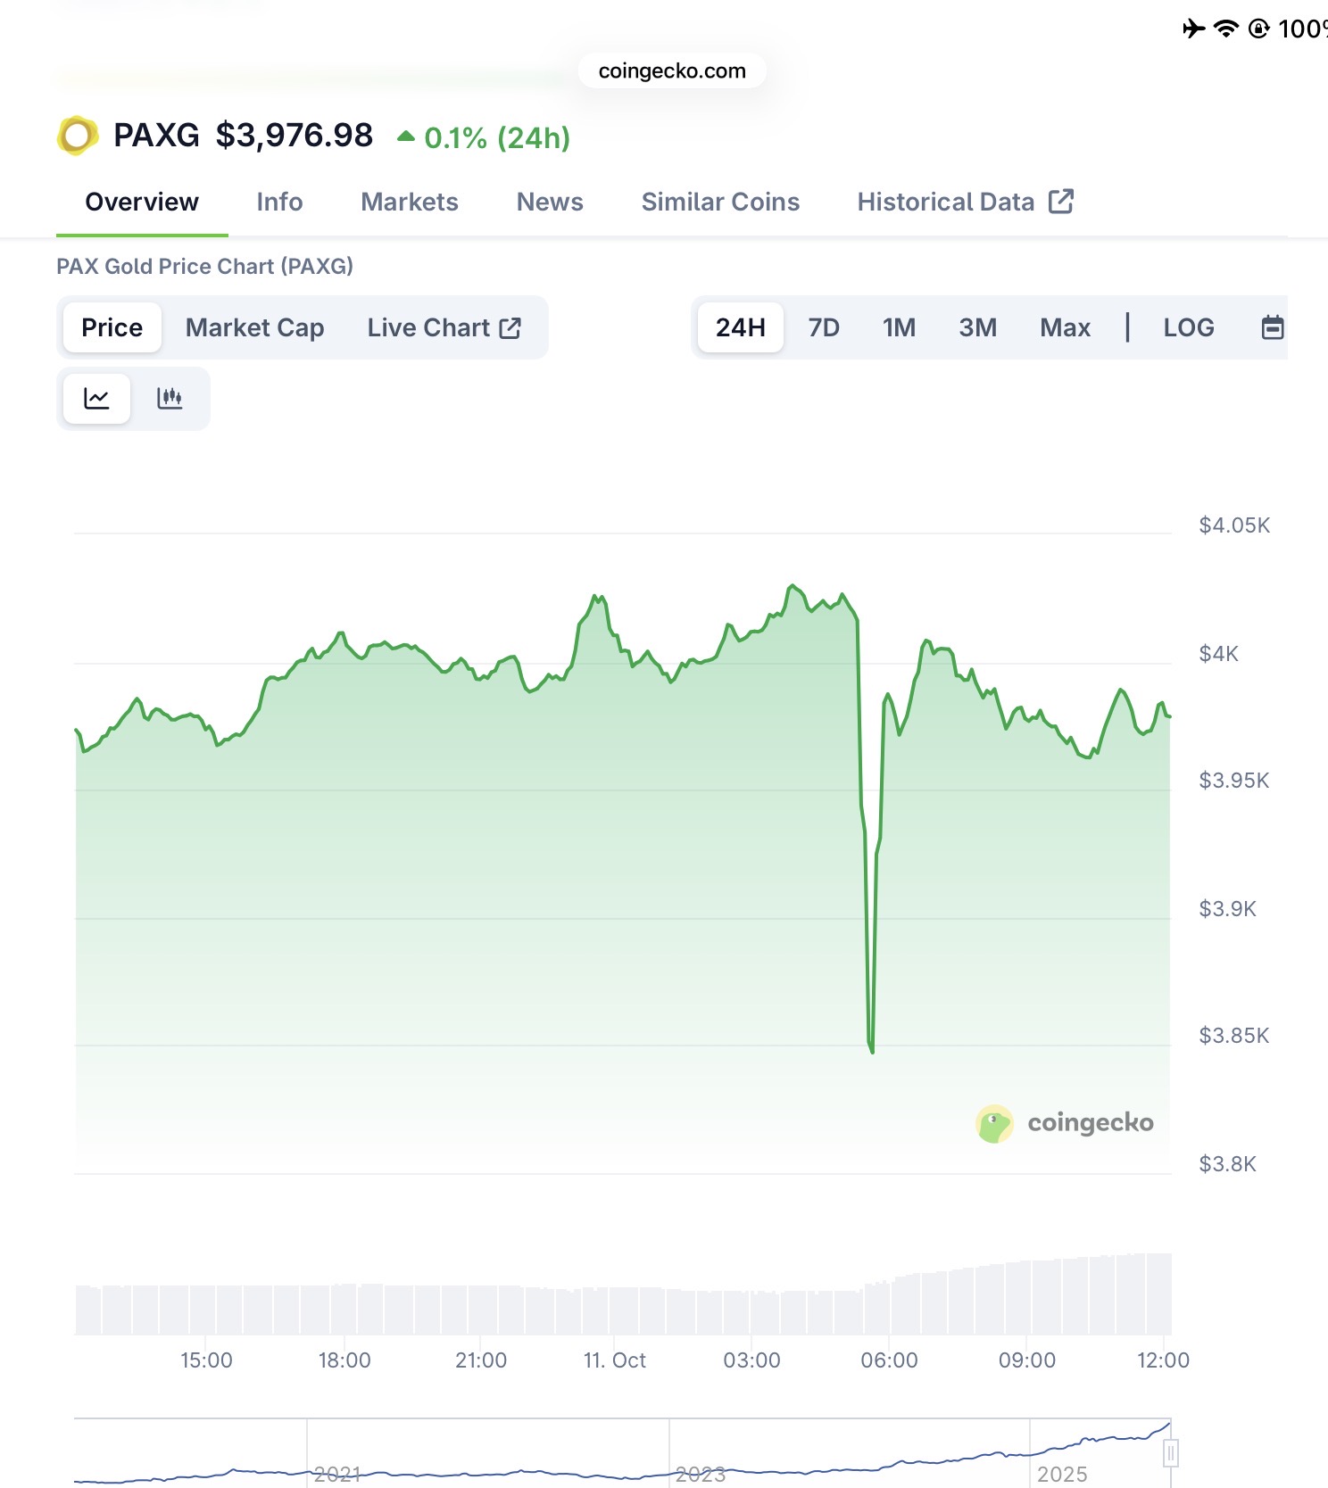Select the 1M time range
The width and height of the screenshot is (1328, 1488).
[899, 327]
